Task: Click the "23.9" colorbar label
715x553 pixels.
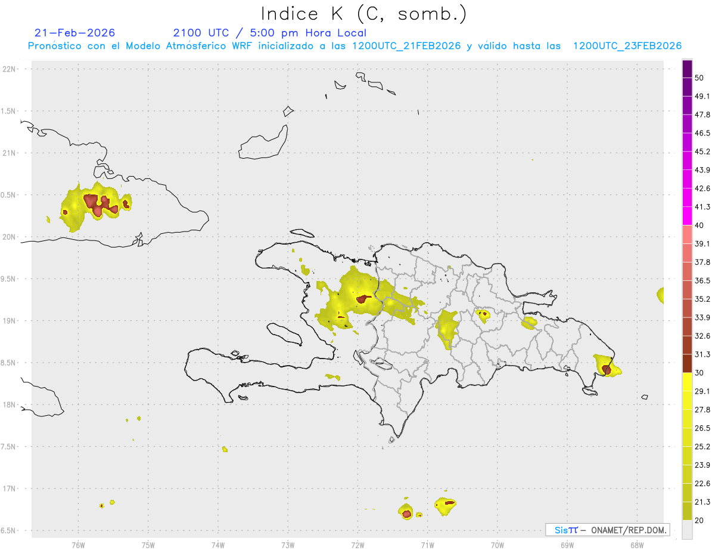Action: pyautogui.click(x=702, y=465)
